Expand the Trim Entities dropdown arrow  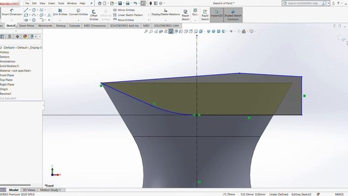pyautogui.click(x=60, y=20)
